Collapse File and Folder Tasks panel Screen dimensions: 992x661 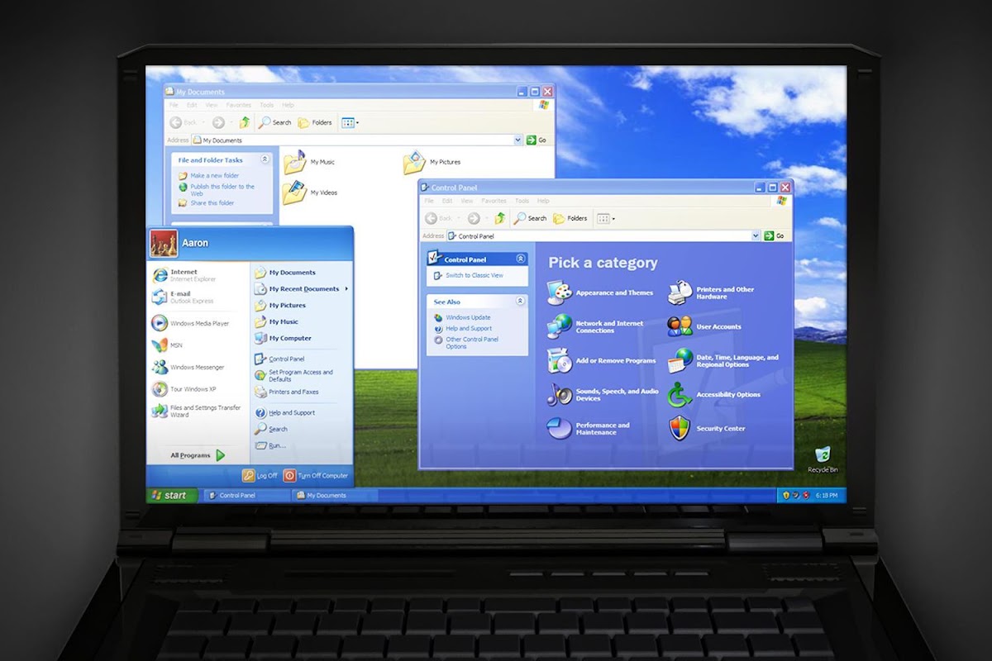[265, 159]
